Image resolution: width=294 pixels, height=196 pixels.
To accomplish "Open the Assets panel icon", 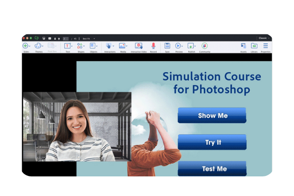I will point(244,46).
